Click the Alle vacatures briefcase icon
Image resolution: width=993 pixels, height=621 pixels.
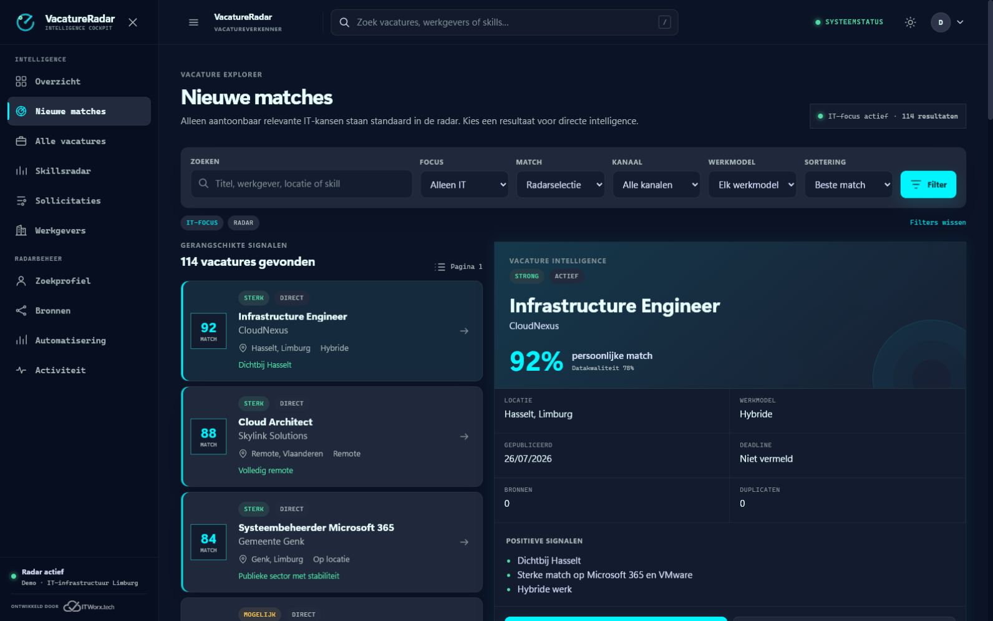(x=21, y=142)
